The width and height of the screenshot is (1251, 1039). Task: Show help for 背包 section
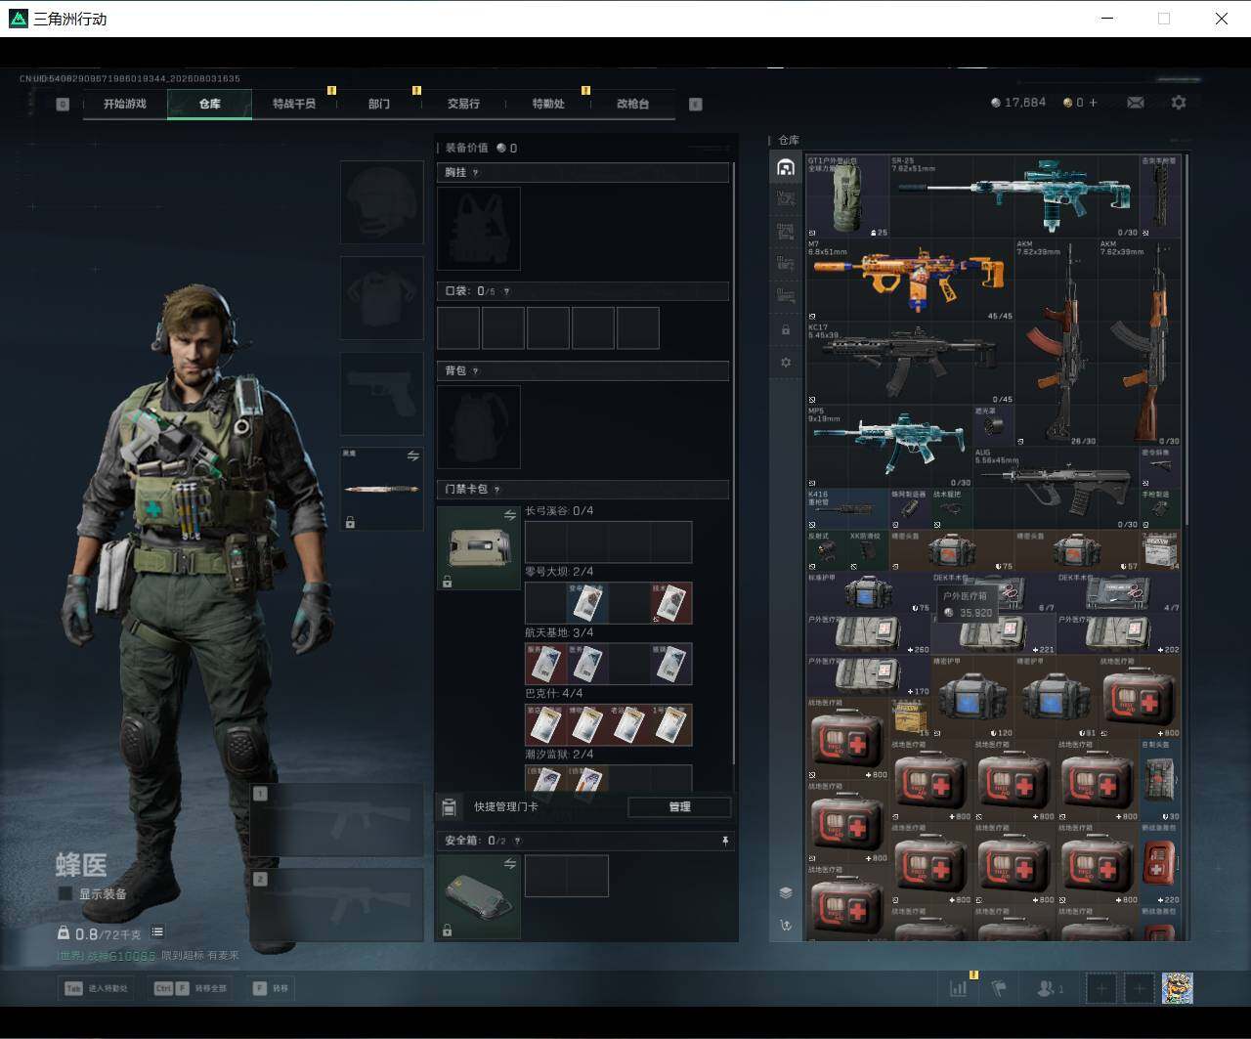[476, 371]
